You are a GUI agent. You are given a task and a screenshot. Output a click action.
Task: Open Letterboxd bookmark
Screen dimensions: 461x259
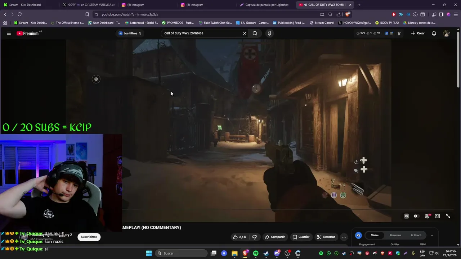pos(141,23)
